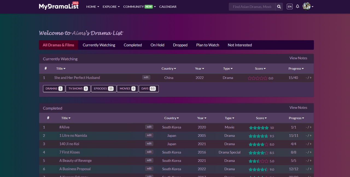This screenshot has width=350, height=177.
Task: Open the user avatar menu
Action: [308, 6]
